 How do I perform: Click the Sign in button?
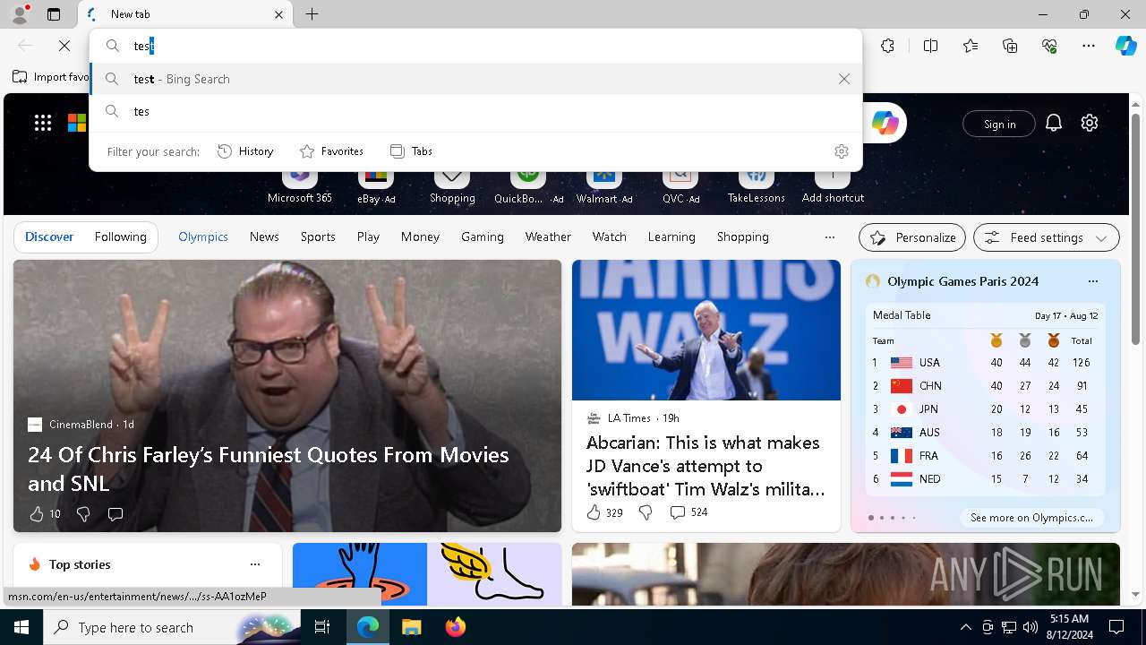(999, 124)
